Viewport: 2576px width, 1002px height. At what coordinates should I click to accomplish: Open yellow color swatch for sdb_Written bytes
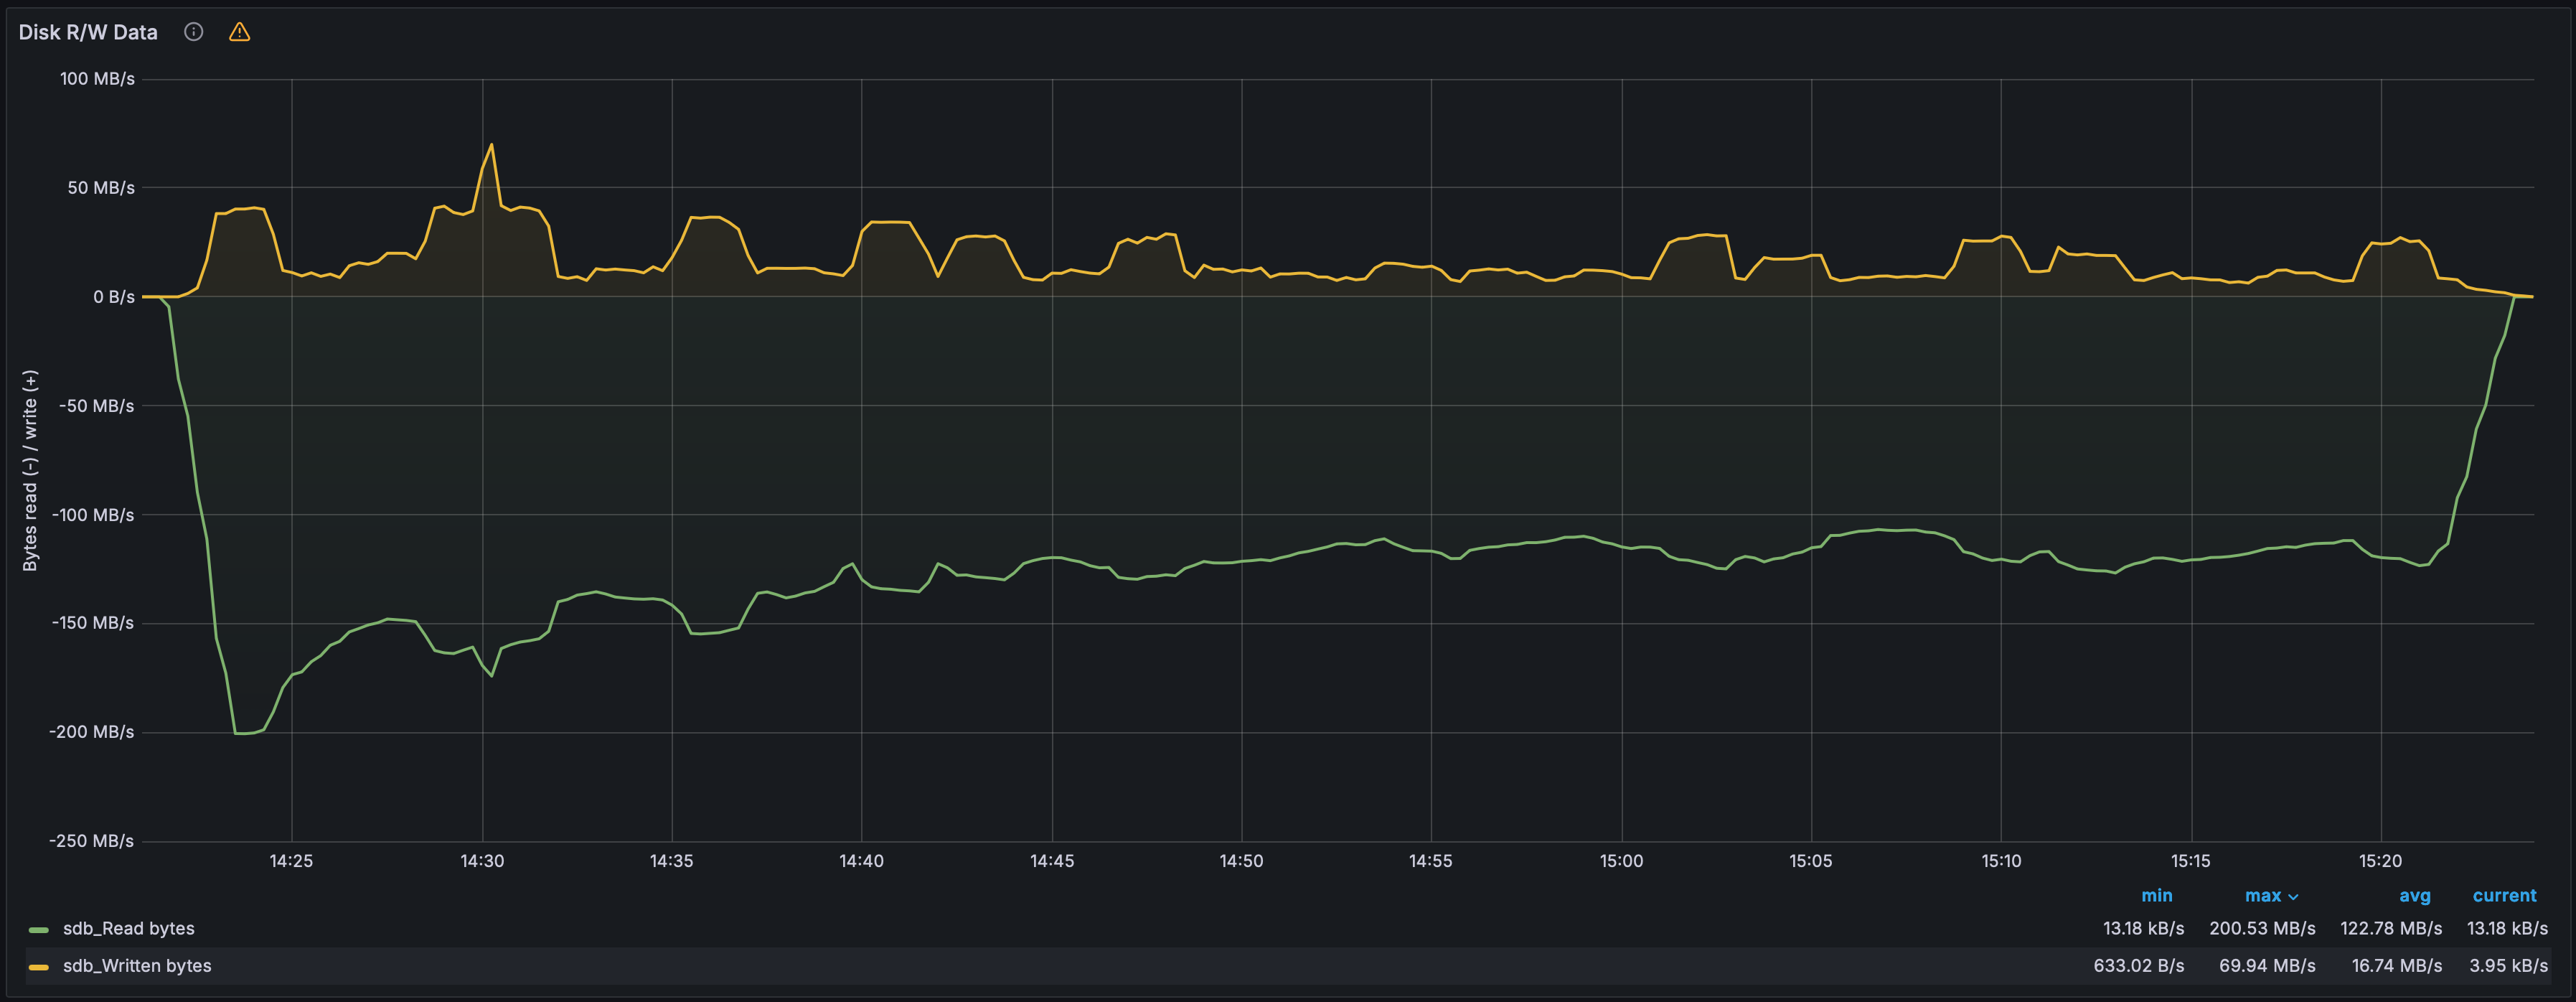(x=39, y=967)
